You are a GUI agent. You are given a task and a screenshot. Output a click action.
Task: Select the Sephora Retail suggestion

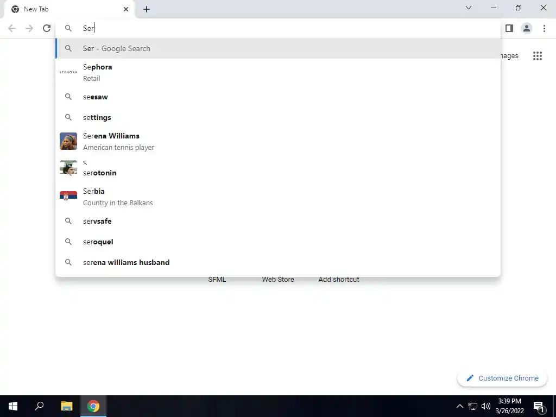[x=278, y=72]
